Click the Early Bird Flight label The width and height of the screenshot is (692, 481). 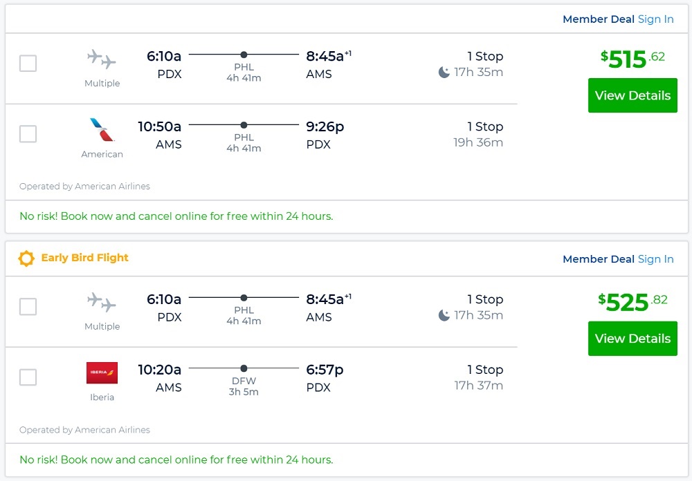pos(84,258)
